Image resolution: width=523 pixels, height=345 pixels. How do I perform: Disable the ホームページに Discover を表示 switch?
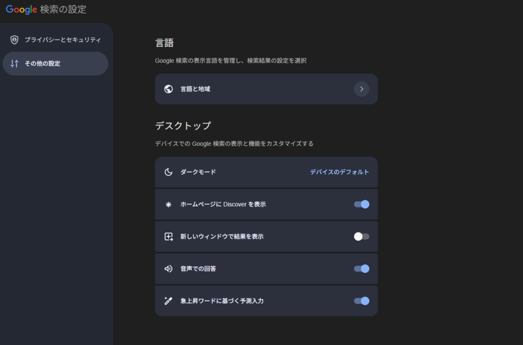[x=362, y=204]
